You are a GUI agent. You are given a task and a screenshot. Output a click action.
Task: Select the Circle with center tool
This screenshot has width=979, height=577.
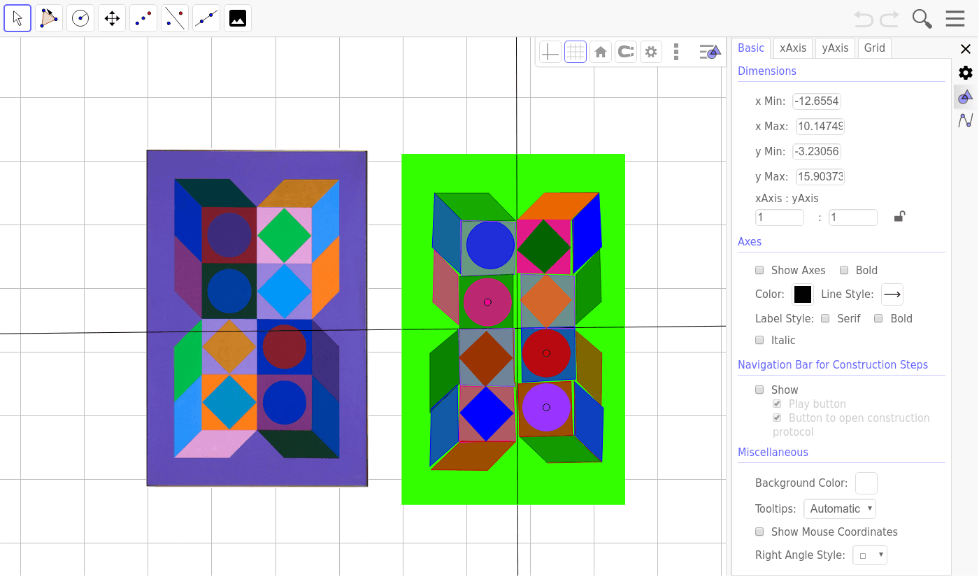click(x=80, y=18)
